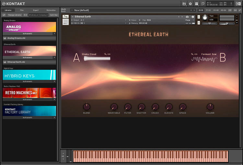The width and height of the screenshot is (243, 165).
Task: Toggle the KSP multi-script button
Action: click(230, 10)
